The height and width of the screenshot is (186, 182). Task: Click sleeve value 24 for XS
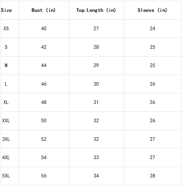[153, 28]
